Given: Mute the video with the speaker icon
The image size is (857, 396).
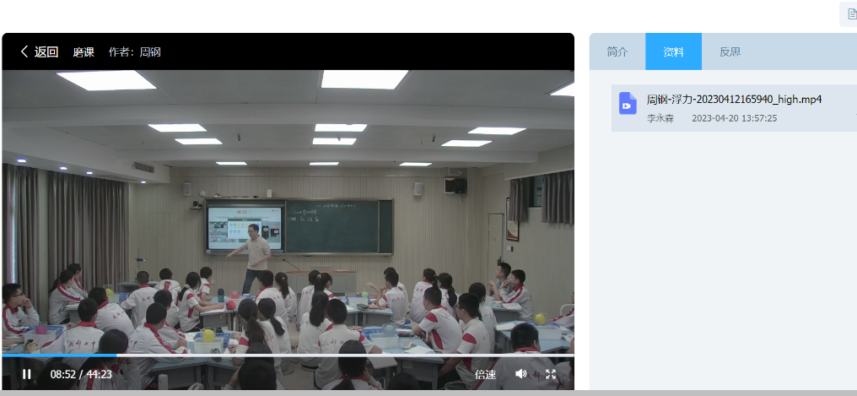Looking at the screenshot, I should [521, 373].
